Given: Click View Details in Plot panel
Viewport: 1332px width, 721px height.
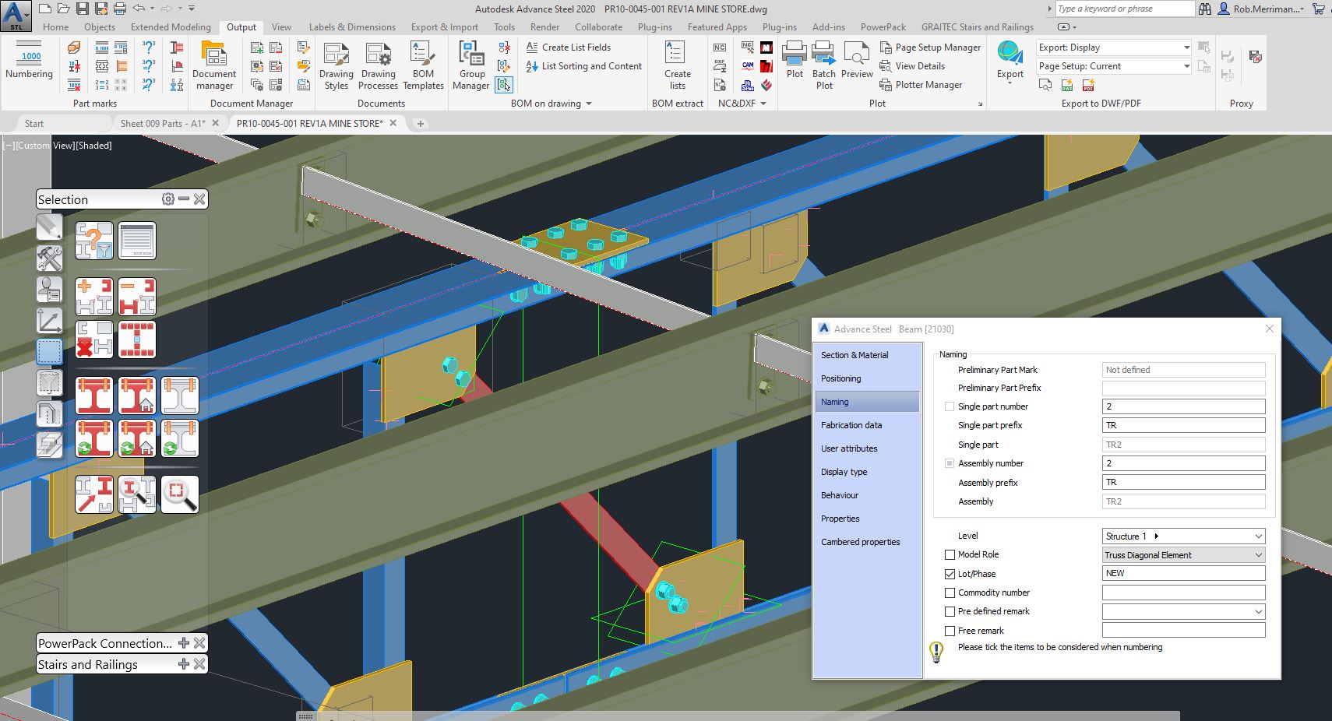Looking at the screenshot, I should (913, 66).
